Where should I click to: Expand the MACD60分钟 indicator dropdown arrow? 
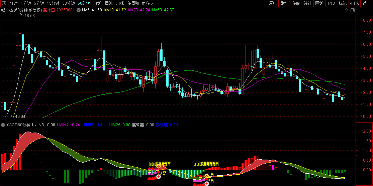(x=3, y=125)
